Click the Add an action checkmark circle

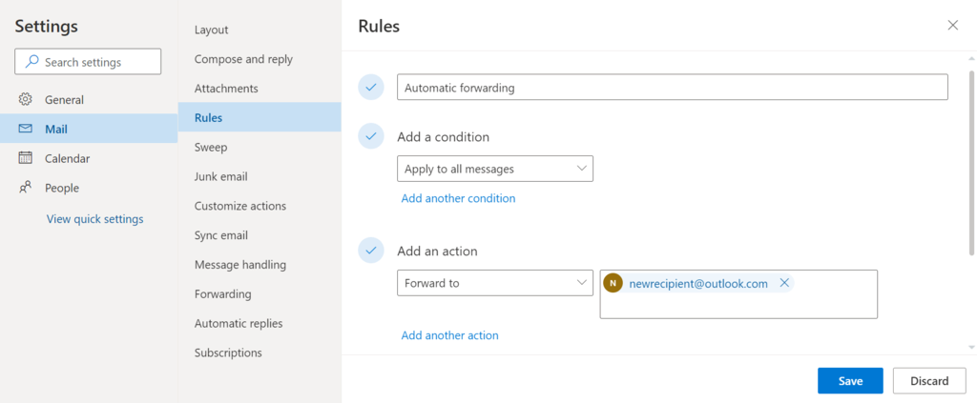(370, 251)
